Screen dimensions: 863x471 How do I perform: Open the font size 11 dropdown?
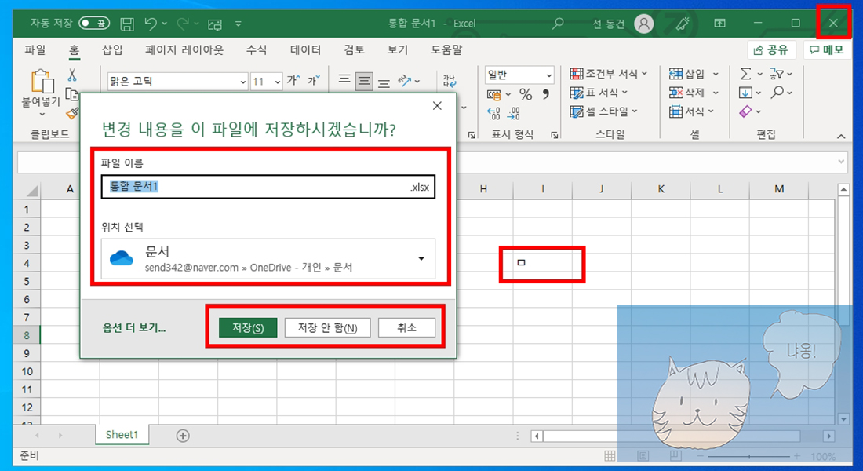pyautogui.click(x=278, y=82)
